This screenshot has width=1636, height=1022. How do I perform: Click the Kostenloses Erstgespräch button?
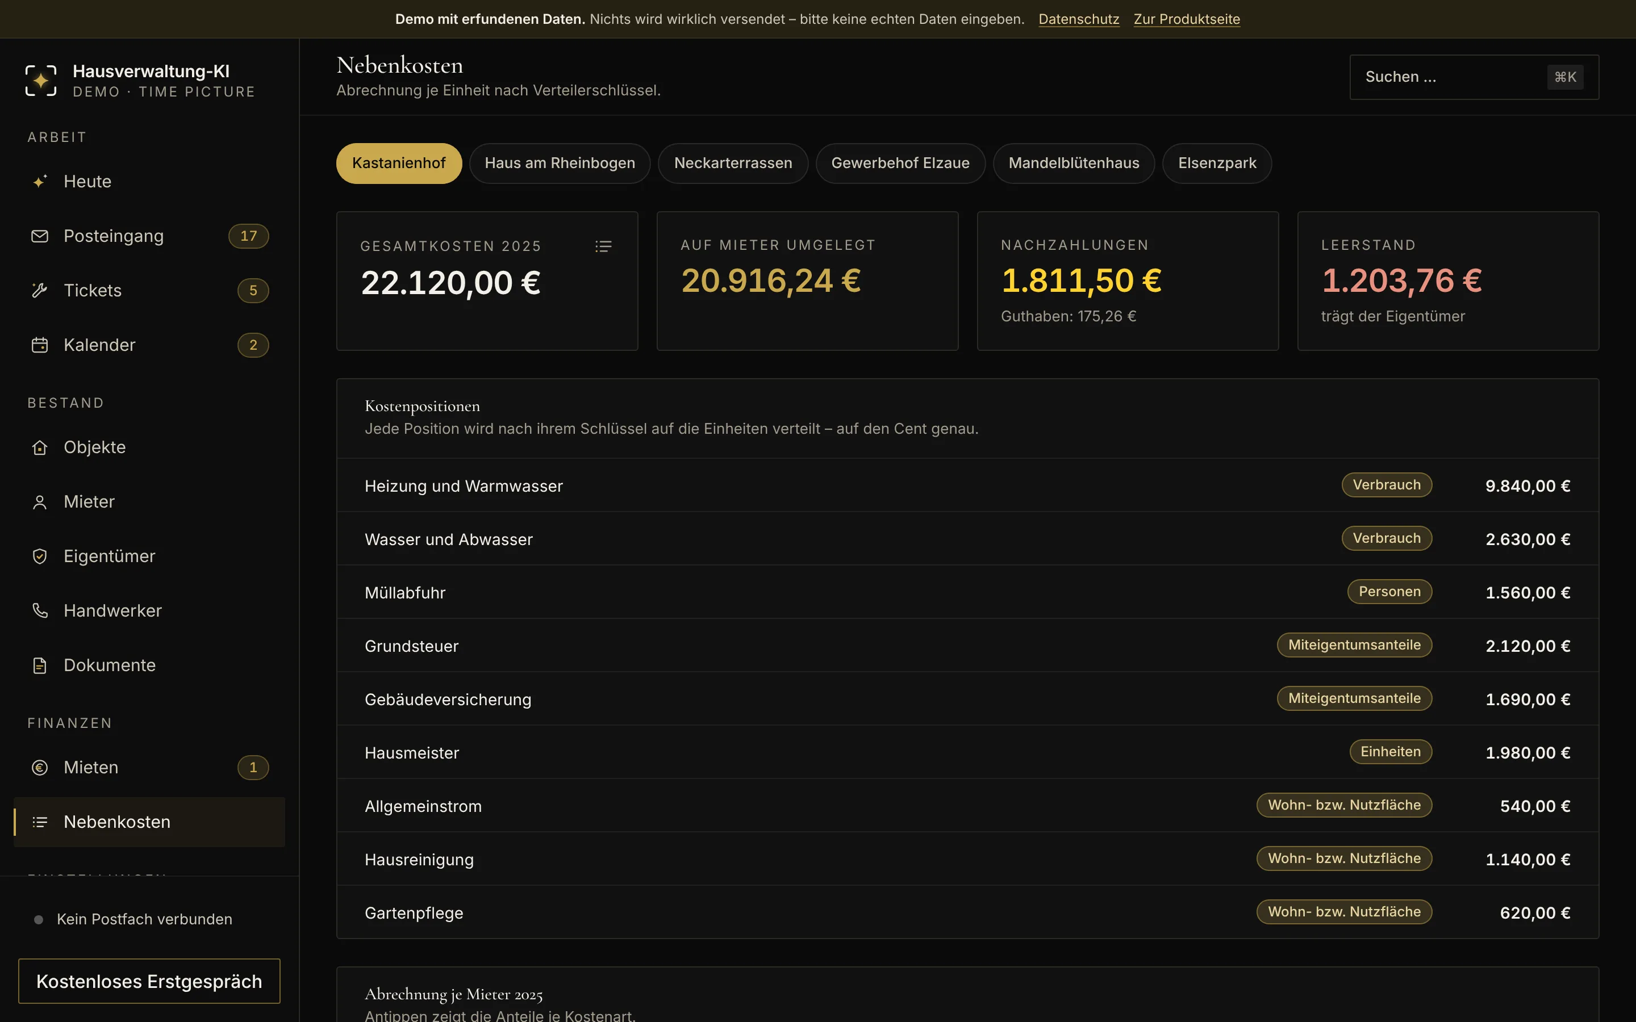[x=149, y=981]
